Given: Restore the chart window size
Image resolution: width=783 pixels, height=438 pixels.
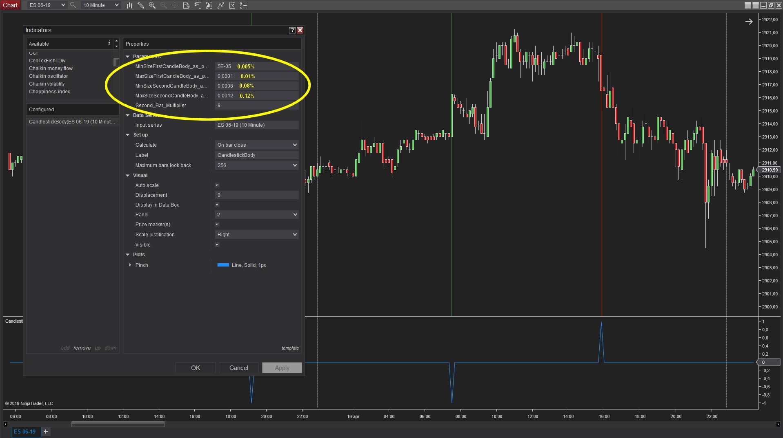Looking at the screenshot, I should pyautogui.click(x=771, y=5).
